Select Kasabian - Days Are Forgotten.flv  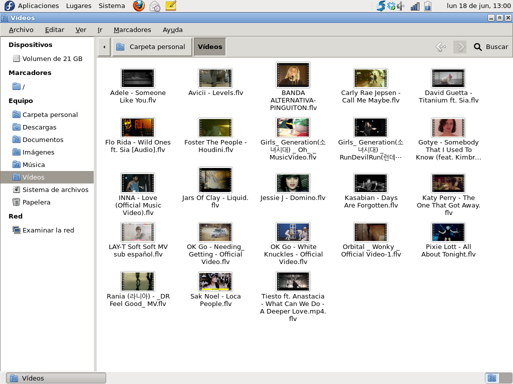click(371, 183)
